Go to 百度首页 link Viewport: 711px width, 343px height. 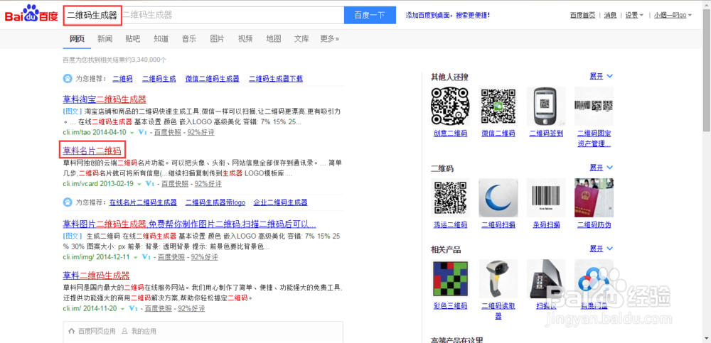pos(582,15)
